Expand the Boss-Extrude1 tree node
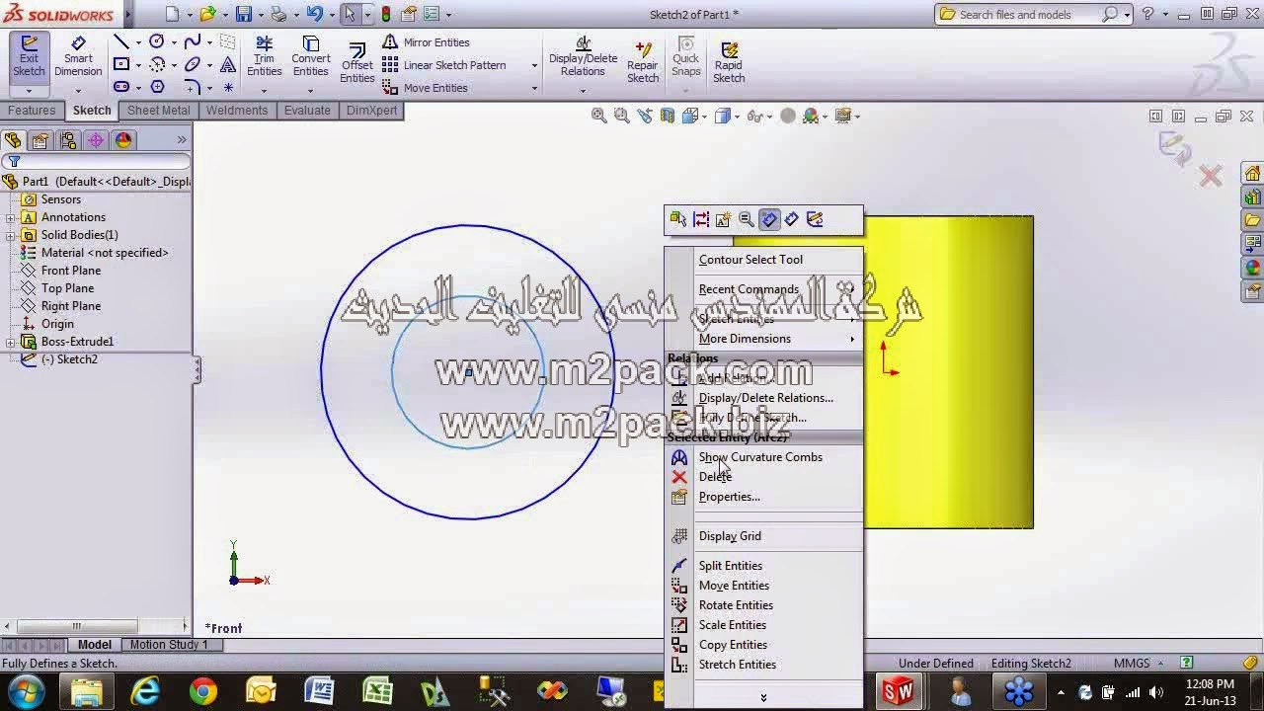This screenshot has height=711, width=1264. point(11,342)
